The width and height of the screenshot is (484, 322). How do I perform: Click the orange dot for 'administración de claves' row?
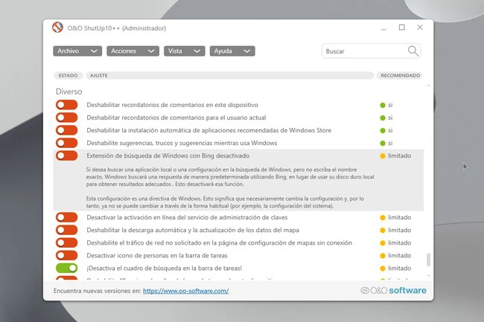(383, 218)
